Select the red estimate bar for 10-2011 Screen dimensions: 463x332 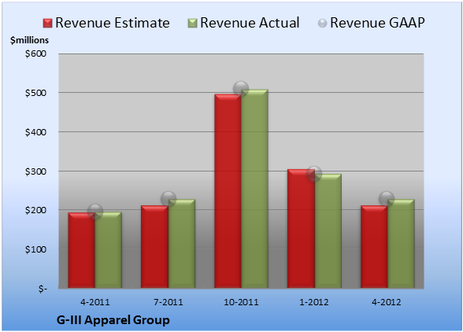pyautogui.click(x=228, y=191)
